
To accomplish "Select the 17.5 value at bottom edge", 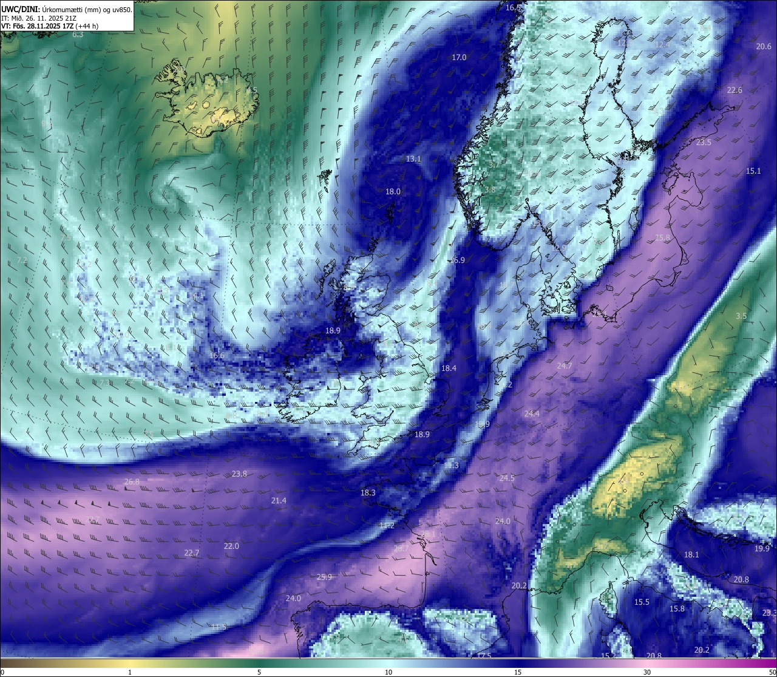I will coord(484,656).
